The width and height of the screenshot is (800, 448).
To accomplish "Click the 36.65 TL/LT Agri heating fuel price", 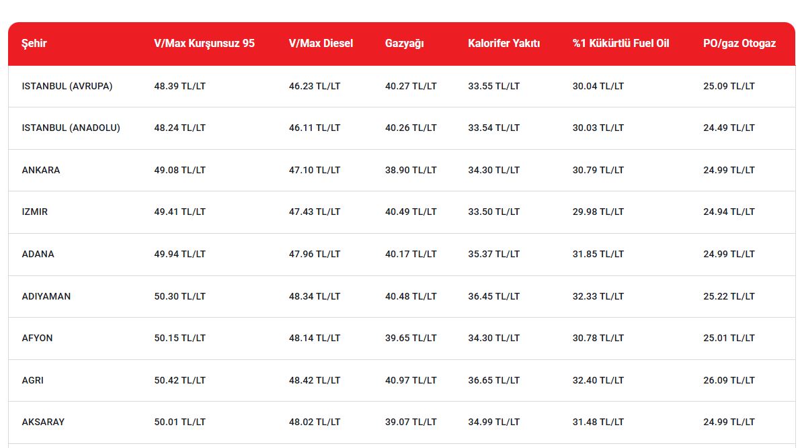I will pos(494,380).
